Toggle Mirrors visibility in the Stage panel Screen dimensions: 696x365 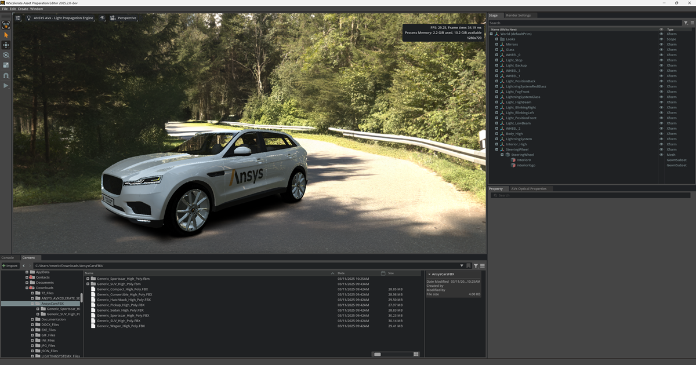[x=661, y=44]
